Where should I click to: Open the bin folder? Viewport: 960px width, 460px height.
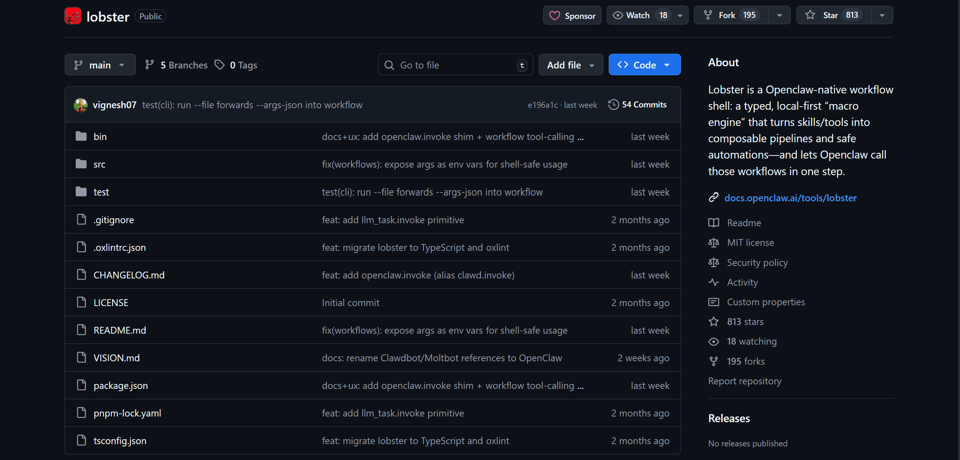point(100,137)
